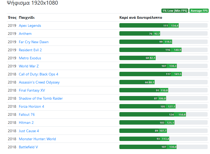
Task: Open the Just Cause 4 link
Action: click(29, 131)
